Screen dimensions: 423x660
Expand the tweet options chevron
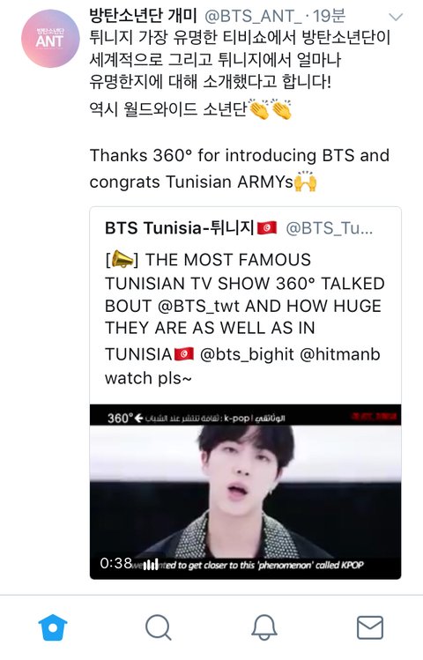pyautogui.click(x=396, y=17)
